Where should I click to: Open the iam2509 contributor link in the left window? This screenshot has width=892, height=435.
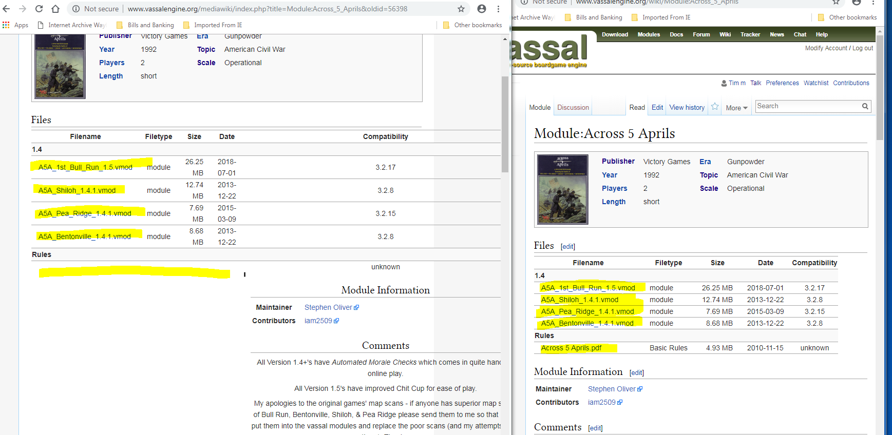click(321, 321)
